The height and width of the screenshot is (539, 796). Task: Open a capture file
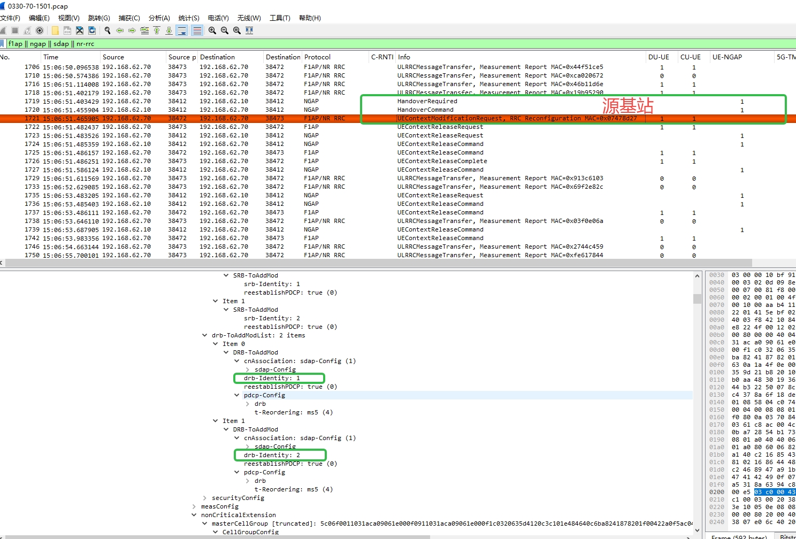(x=55, y=30)
